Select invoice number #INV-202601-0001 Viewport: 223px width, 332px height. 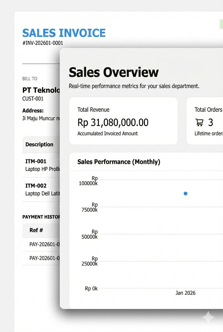43,43
